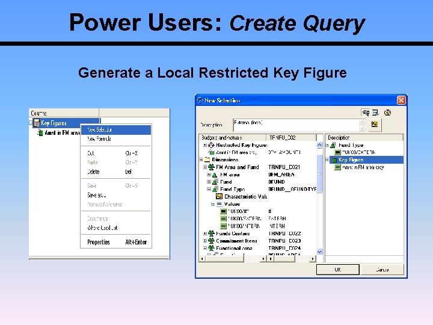Viewport: 433px width, 325px height.
Task: Click the Values list icon
Action: 220,204
